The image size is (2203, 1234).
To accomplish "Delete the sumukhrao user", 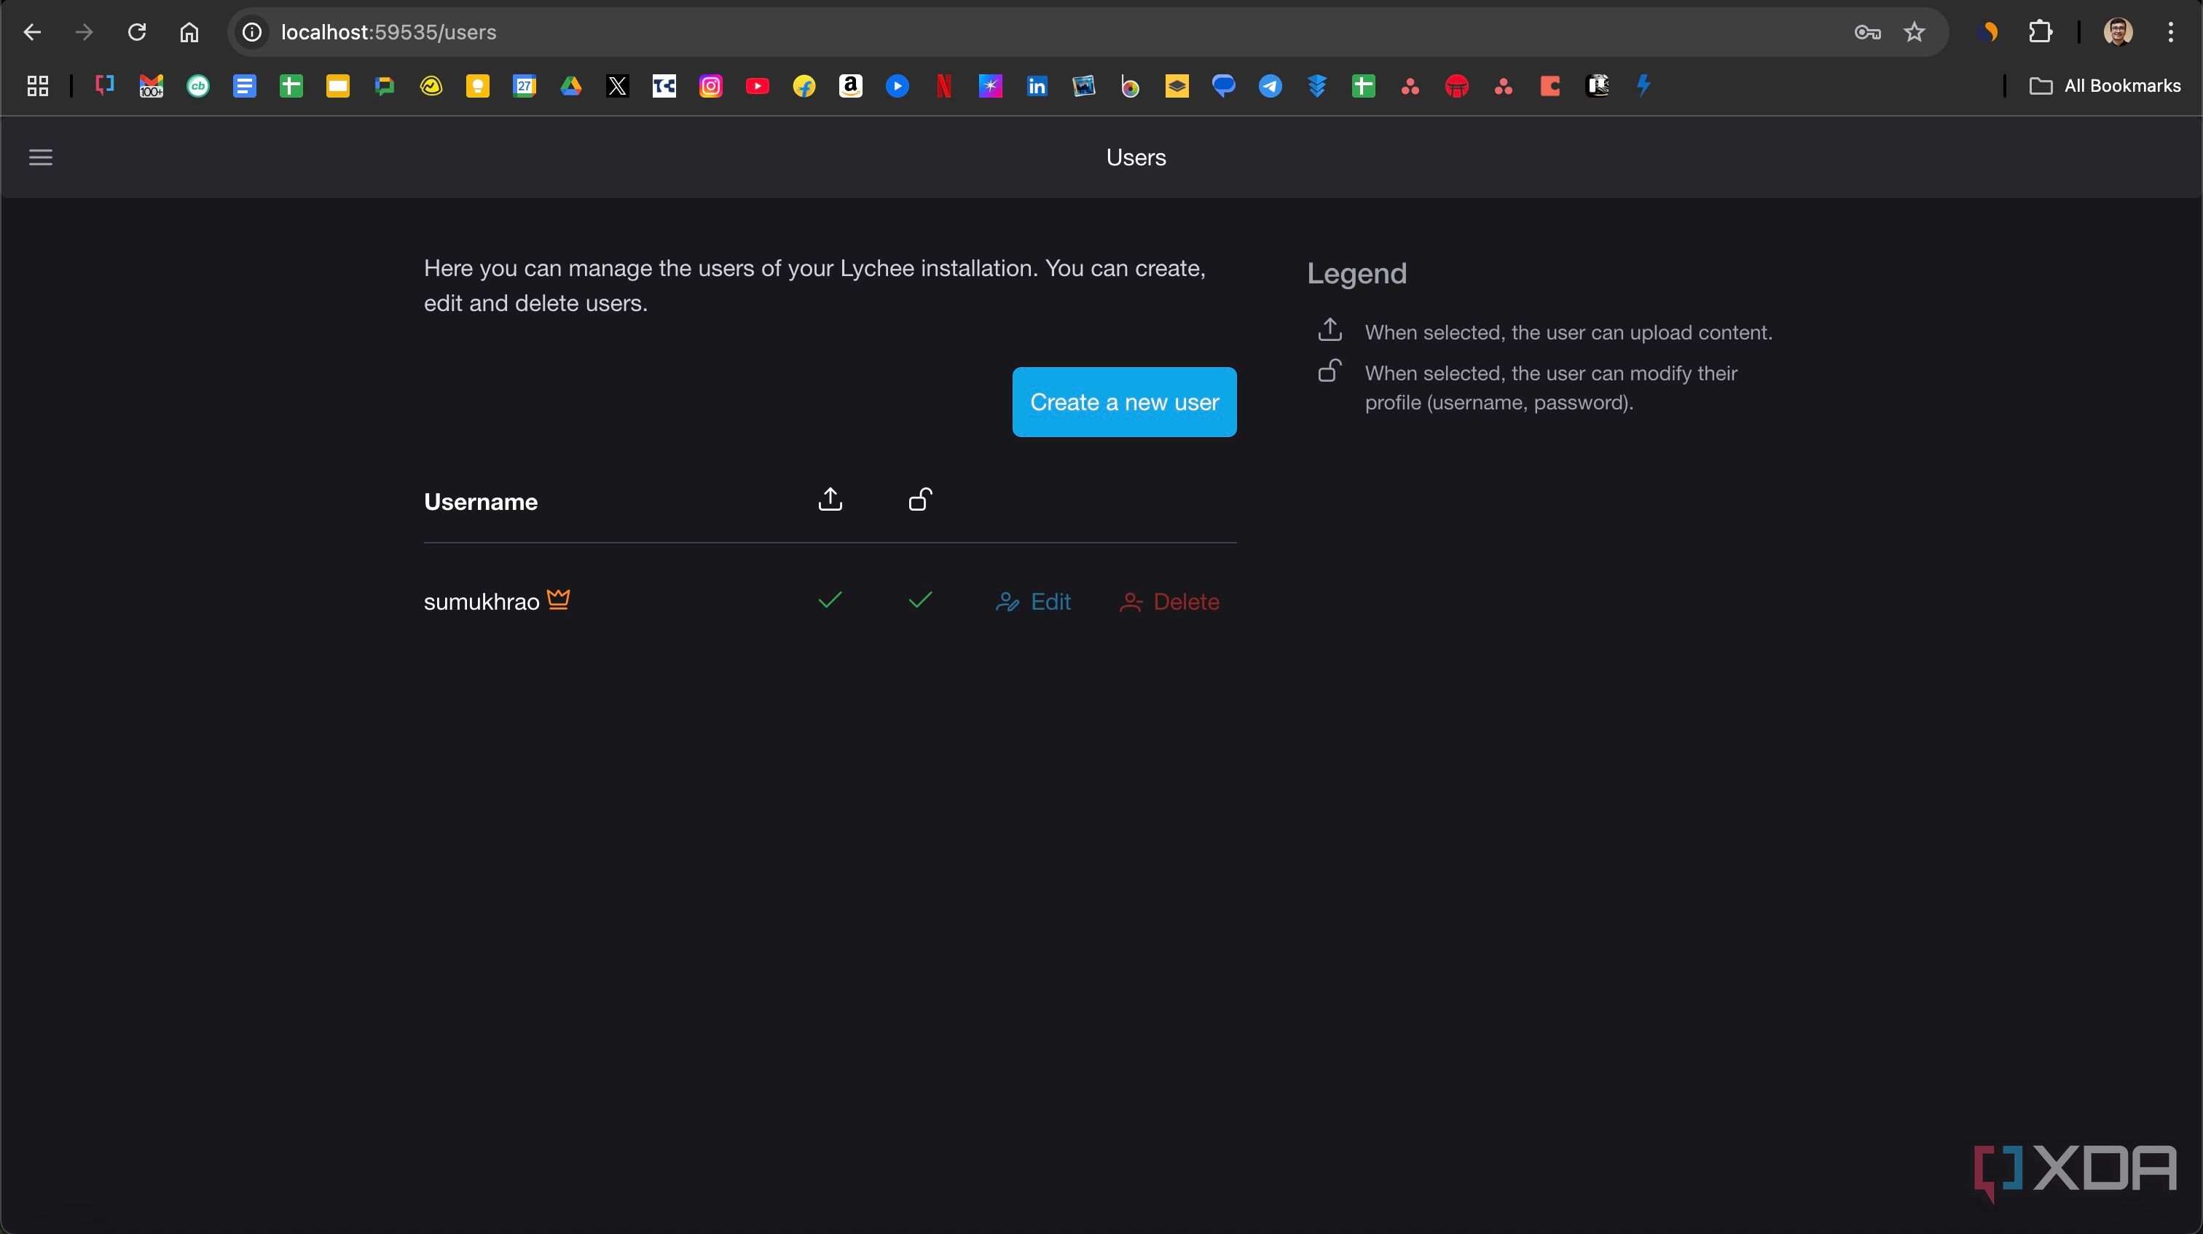I will (x=1169, y=602).
